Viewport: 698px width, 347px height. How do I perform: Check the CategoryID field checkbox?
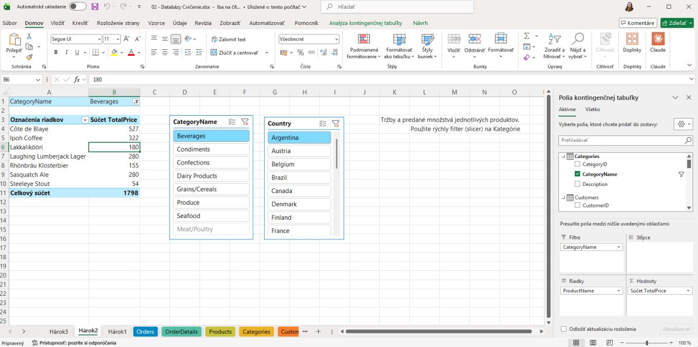click(578, 164)
